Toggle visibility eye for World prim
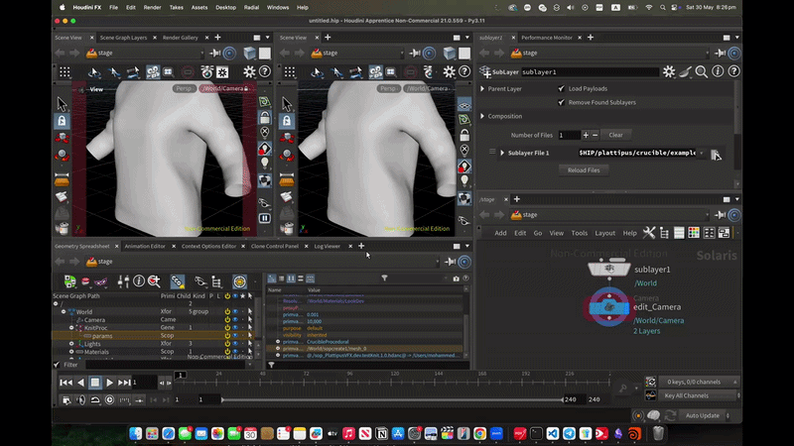Image resolution: width=794 pixels, height=446 pixels. tap(235, 312)
